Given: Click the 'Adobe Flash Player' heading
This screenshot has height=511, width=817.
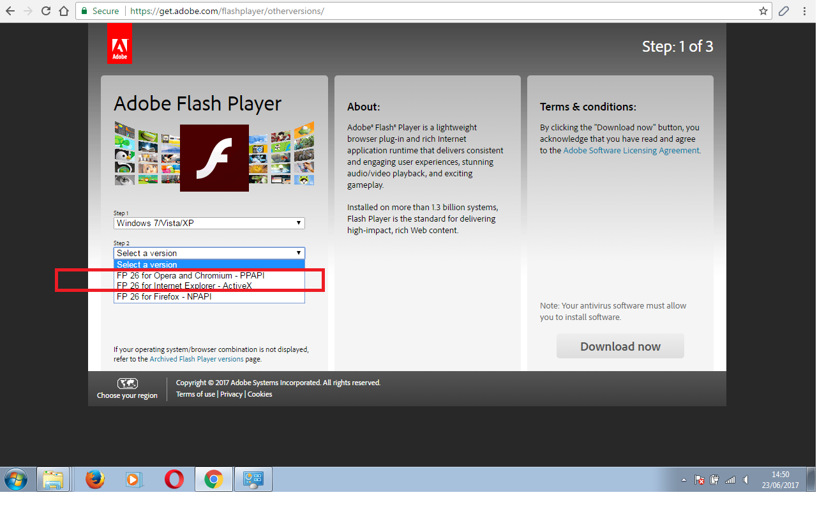Looking at the screenshot, I should click(197, 103).
